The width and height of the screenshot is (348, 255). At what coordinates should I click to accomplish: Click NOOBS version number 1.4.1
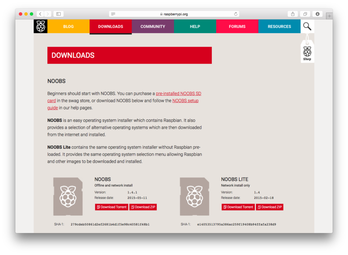tap(132, 192)
